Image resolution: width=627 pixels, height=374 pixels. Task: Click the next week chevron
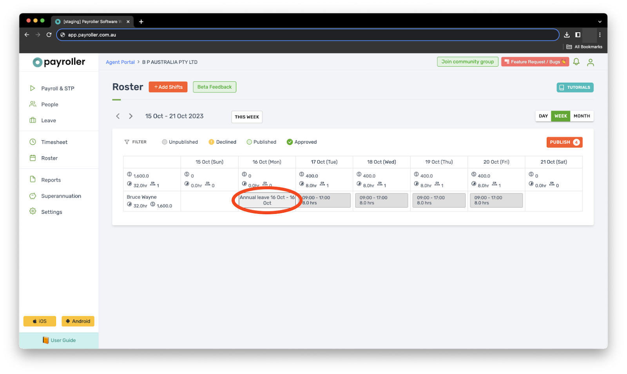[130, 116]
